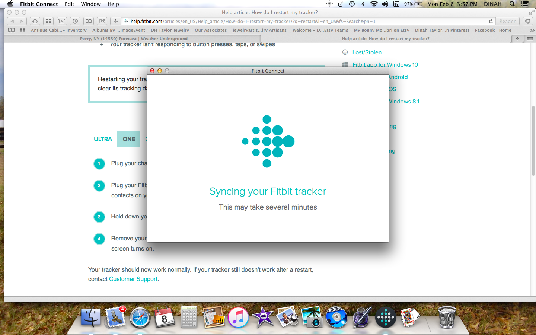Click the Share button in Safari toolbar
536x335 pixels.
[x=102, y=21]
